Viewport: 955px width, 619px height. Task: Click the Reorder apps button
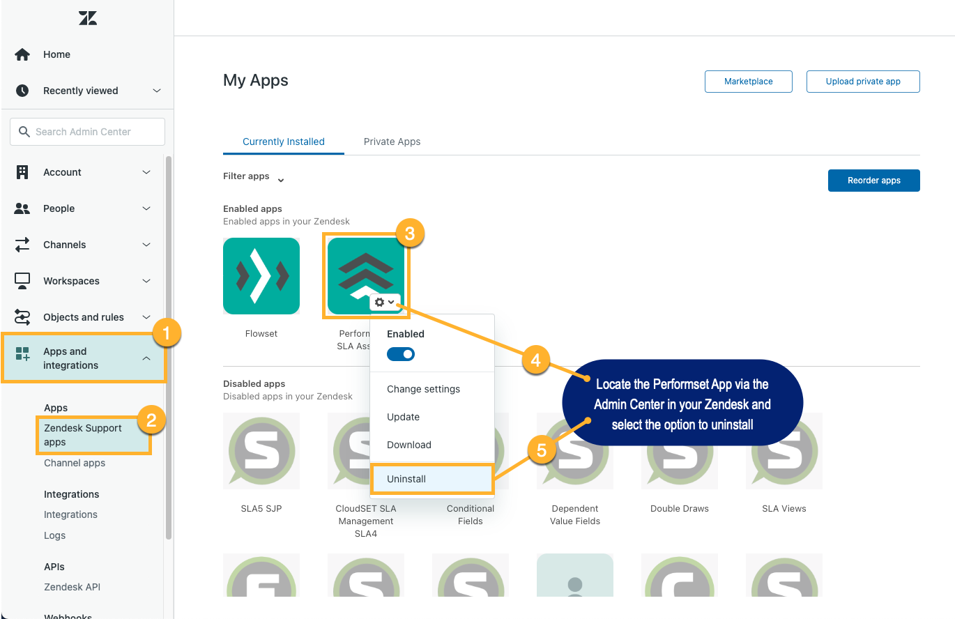click(874, 180)
